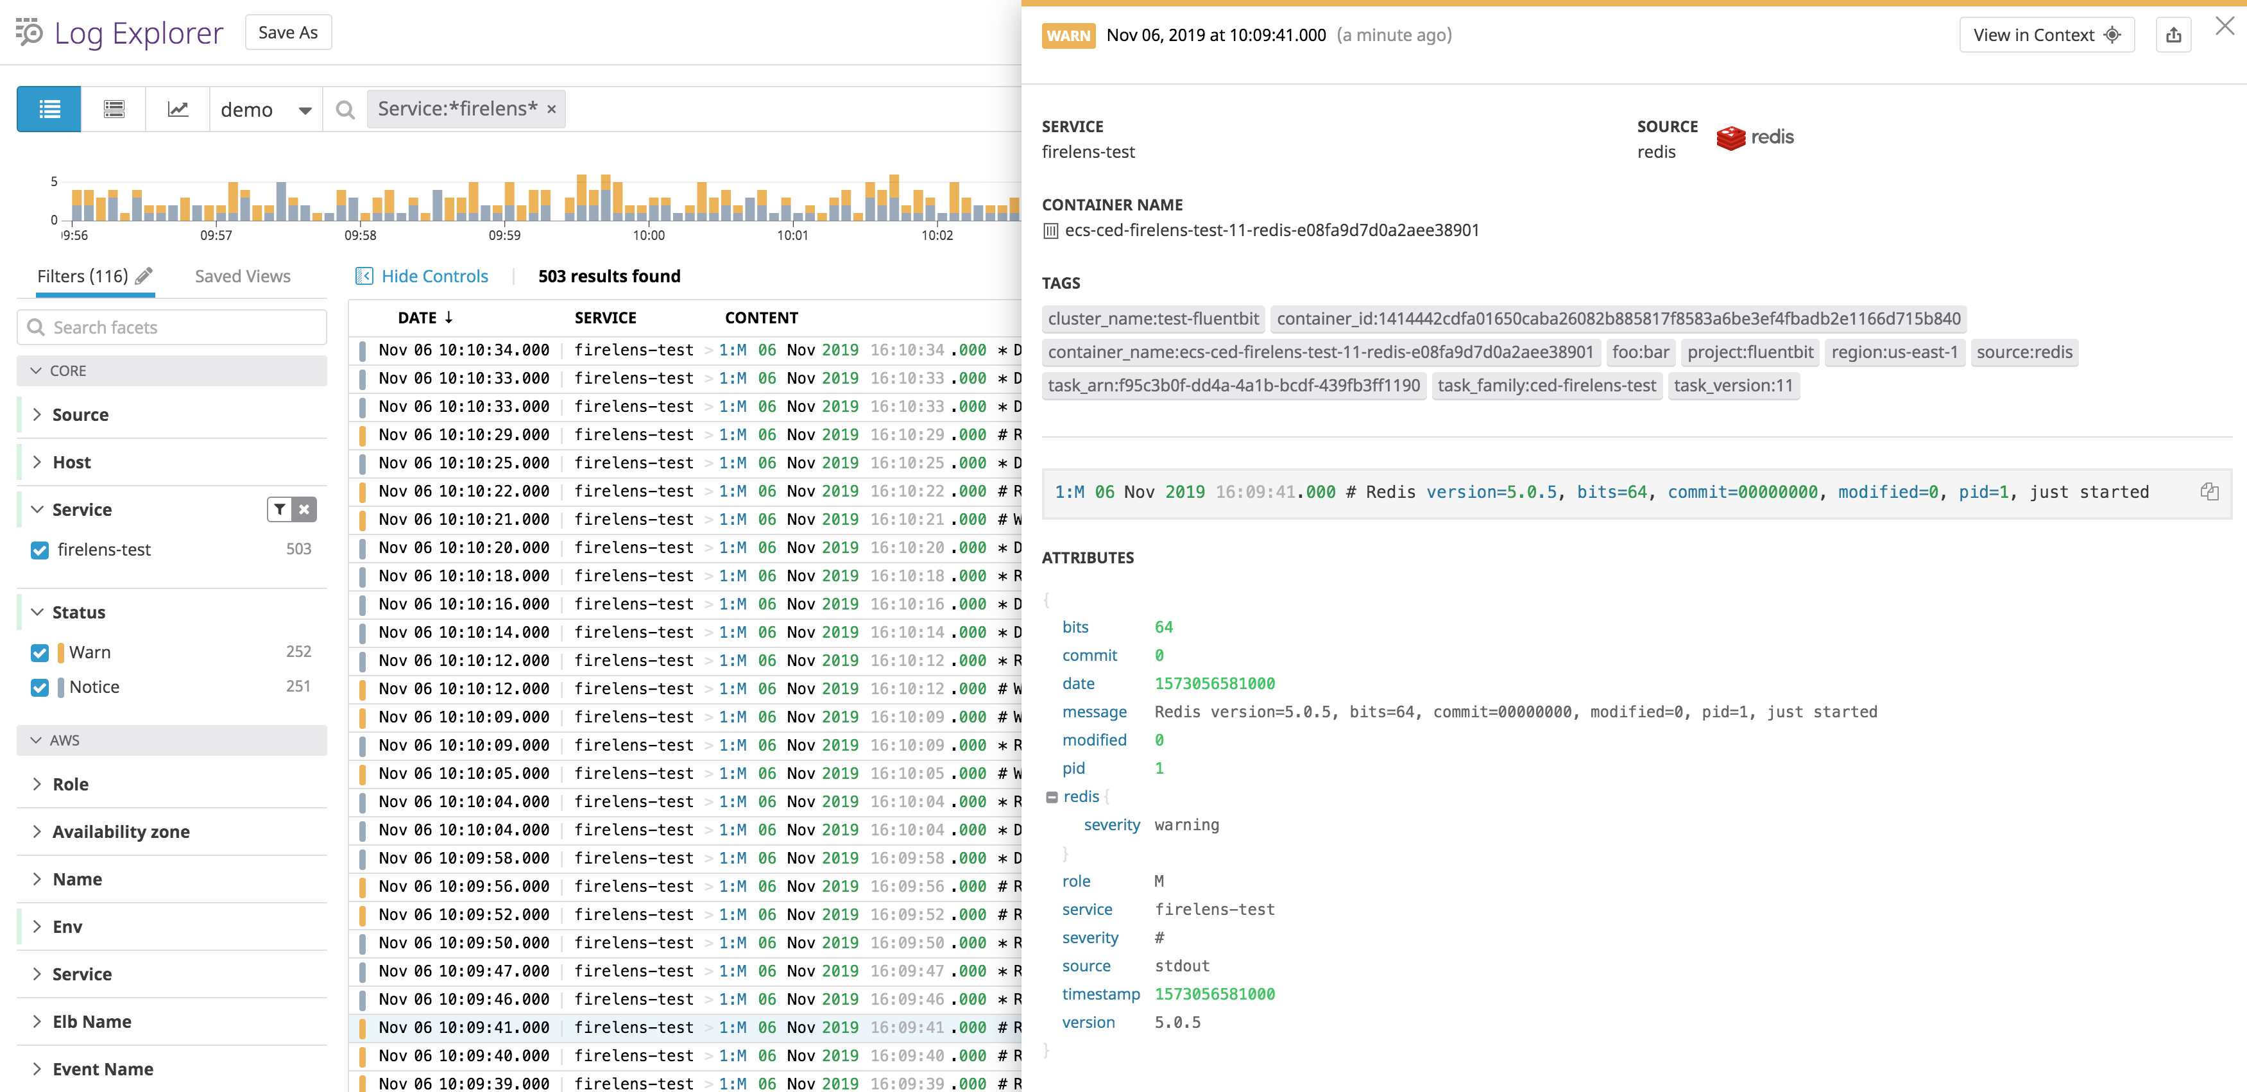This screenshot has height=1092, width=2247.
Task: Uncheck the Notice status filter
Action: point(39,687)
